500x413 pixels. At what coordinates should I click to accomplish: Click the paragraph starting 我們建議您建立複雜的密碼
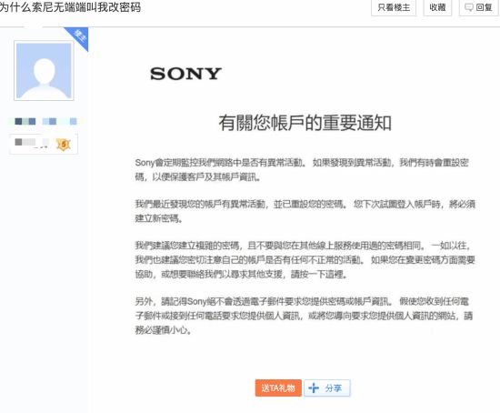(305, 259)
